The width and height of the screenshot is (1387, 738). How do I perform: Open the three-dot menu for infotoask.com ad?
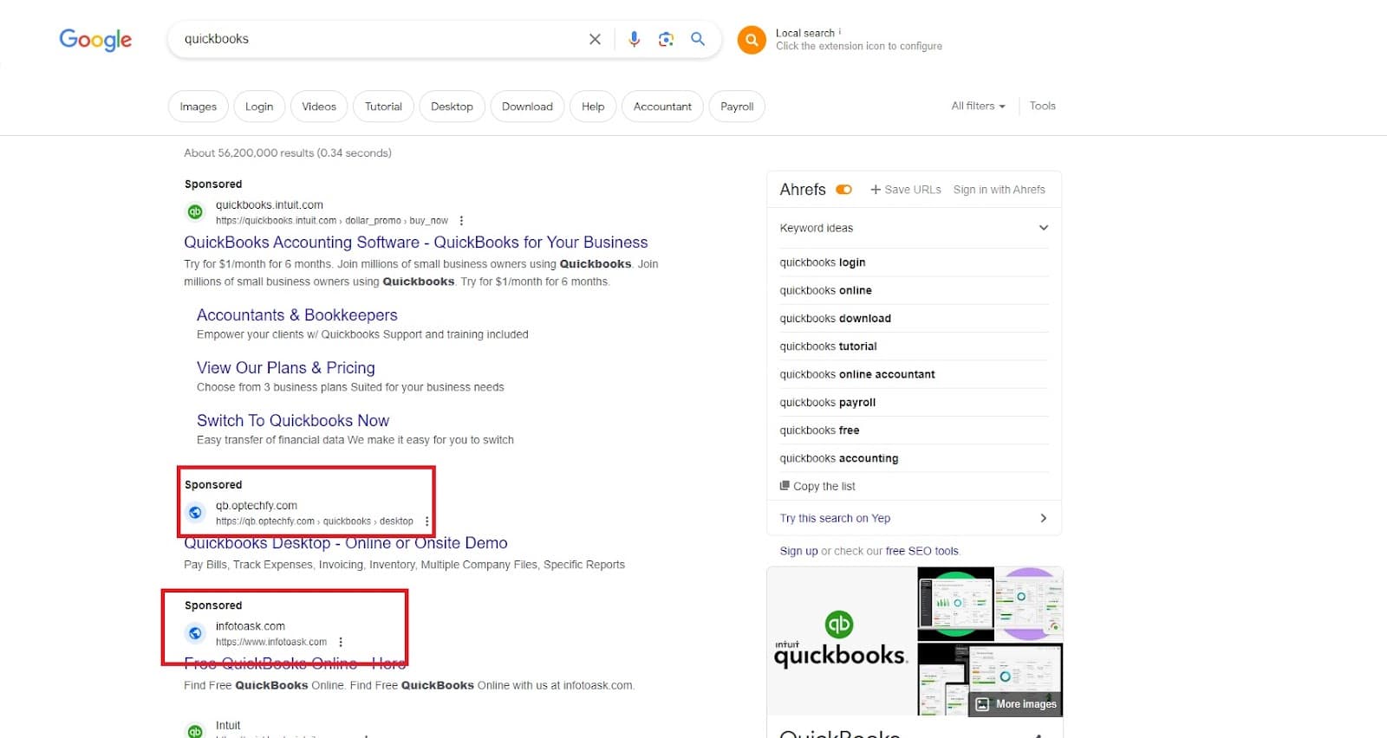coord(341,642)
